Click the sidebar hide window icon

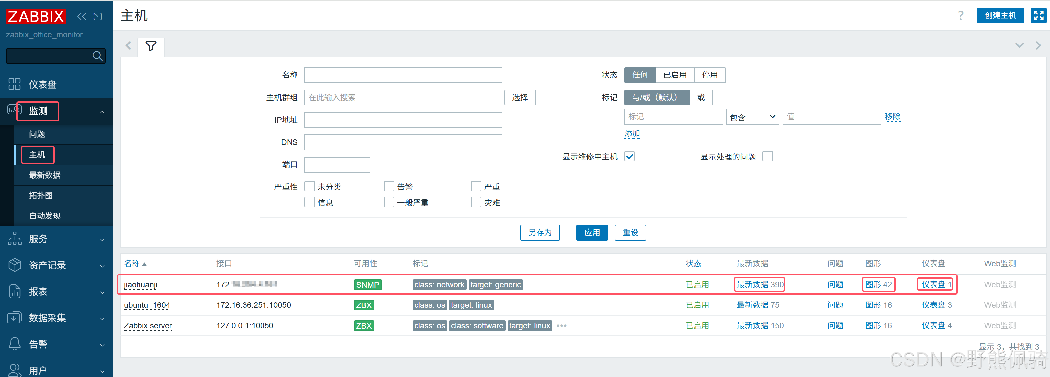pyautogui.click(x=97, y=16)
